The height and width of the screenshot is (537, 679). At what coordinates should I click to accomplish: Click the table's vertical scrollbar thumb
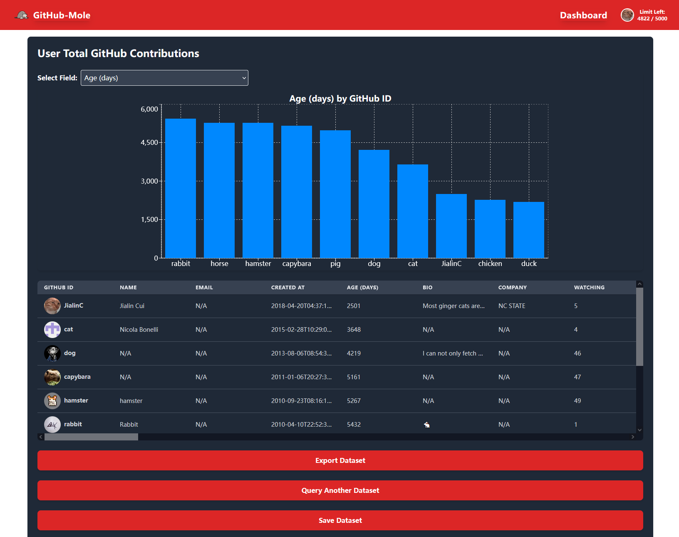pyautogui.click(x=639, y=326)
